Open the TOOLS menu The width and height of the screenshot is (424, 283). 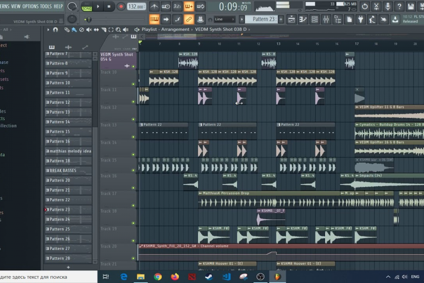point(46,6)
